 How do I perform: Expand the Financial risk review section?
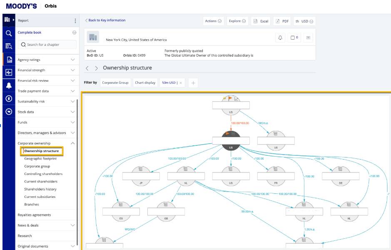(x=73, y=80)
